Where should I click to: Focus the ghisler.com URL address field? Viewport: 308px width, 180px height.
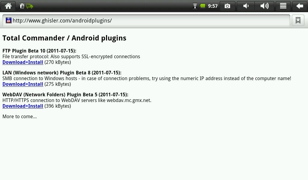pos(146,20)
